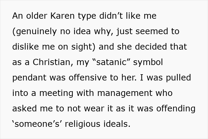Click the word "pendant"
Viewport: 208px width, 139px height.
click(x=29, y=78)
